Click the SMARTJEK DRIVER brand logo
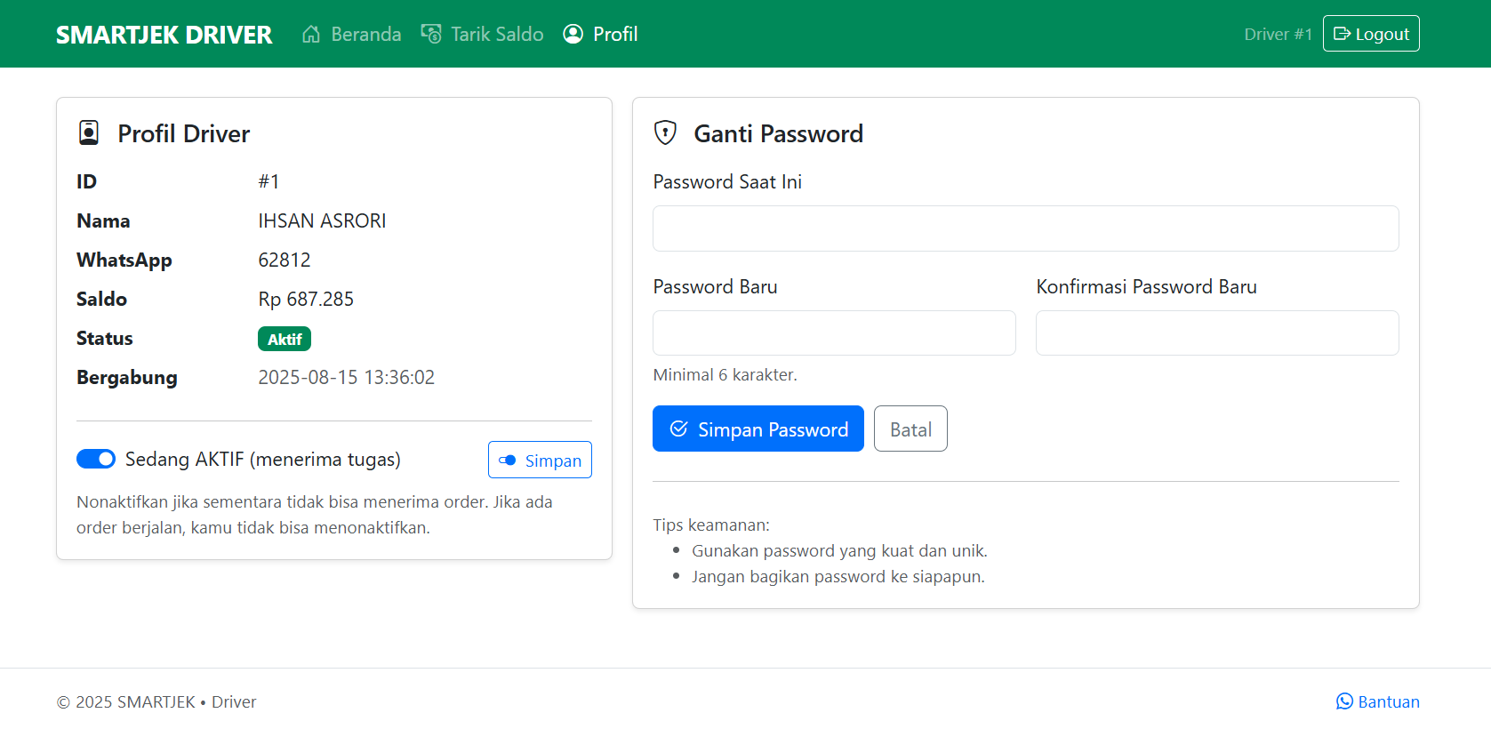Image resolution: width=1491 pixels, height=745 pixels. pyautogui.click(x=164, y=35)
